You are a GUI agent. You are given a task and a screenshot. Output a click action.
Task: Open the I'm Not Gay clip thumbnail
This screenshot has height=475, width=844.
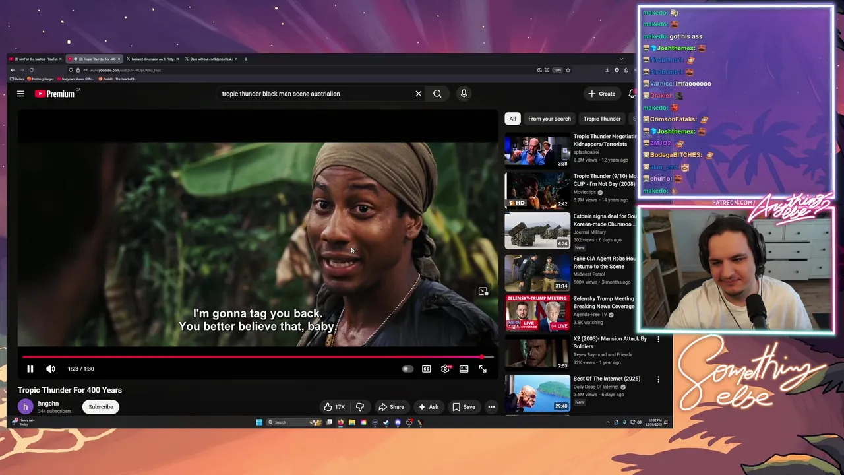tap(537, 190)
